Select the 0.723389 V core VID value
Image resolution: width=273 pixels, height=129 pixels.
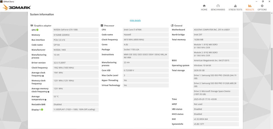click(146, 71)
